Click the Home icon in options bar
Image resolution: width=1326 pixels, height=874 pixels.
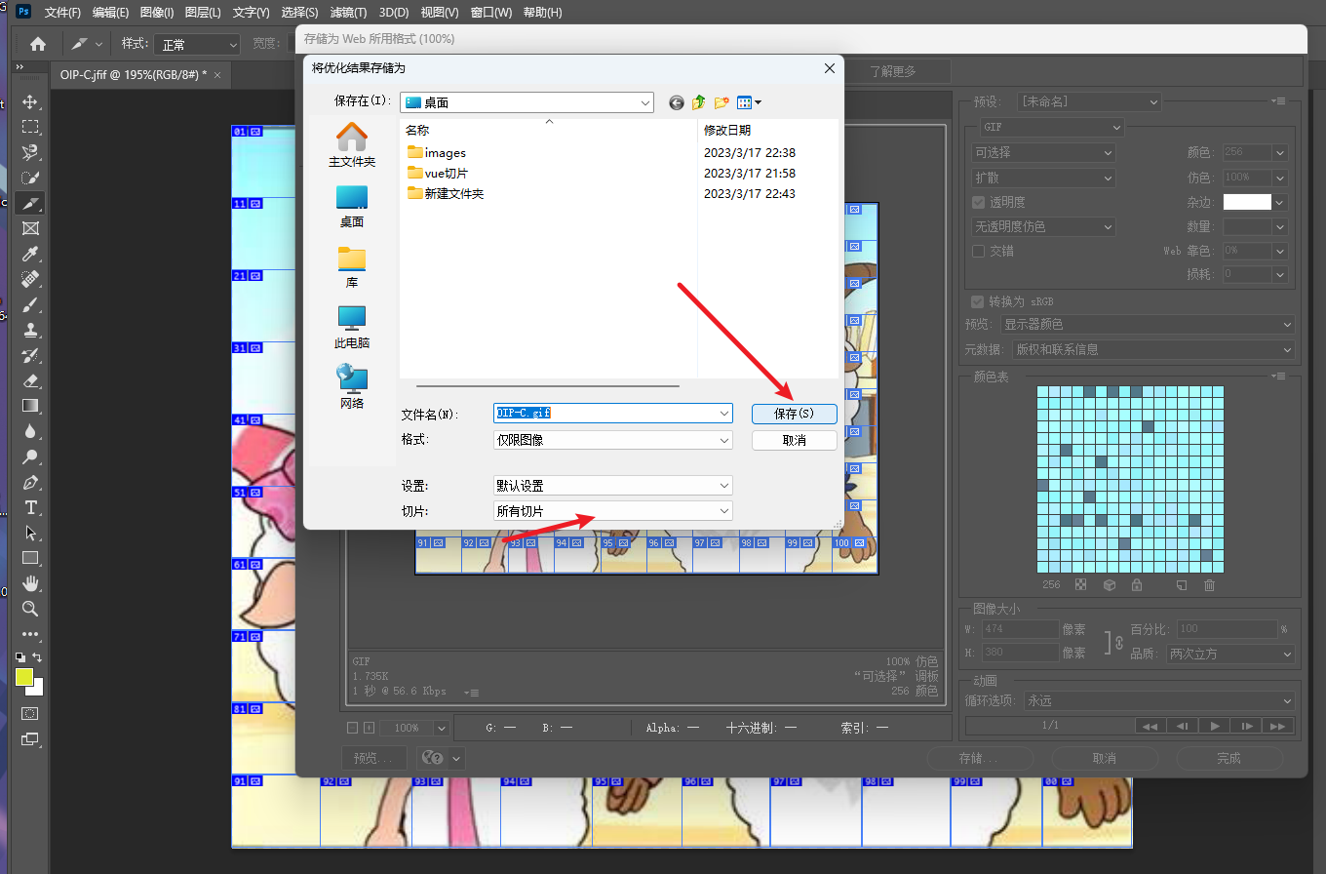point(38,44)
